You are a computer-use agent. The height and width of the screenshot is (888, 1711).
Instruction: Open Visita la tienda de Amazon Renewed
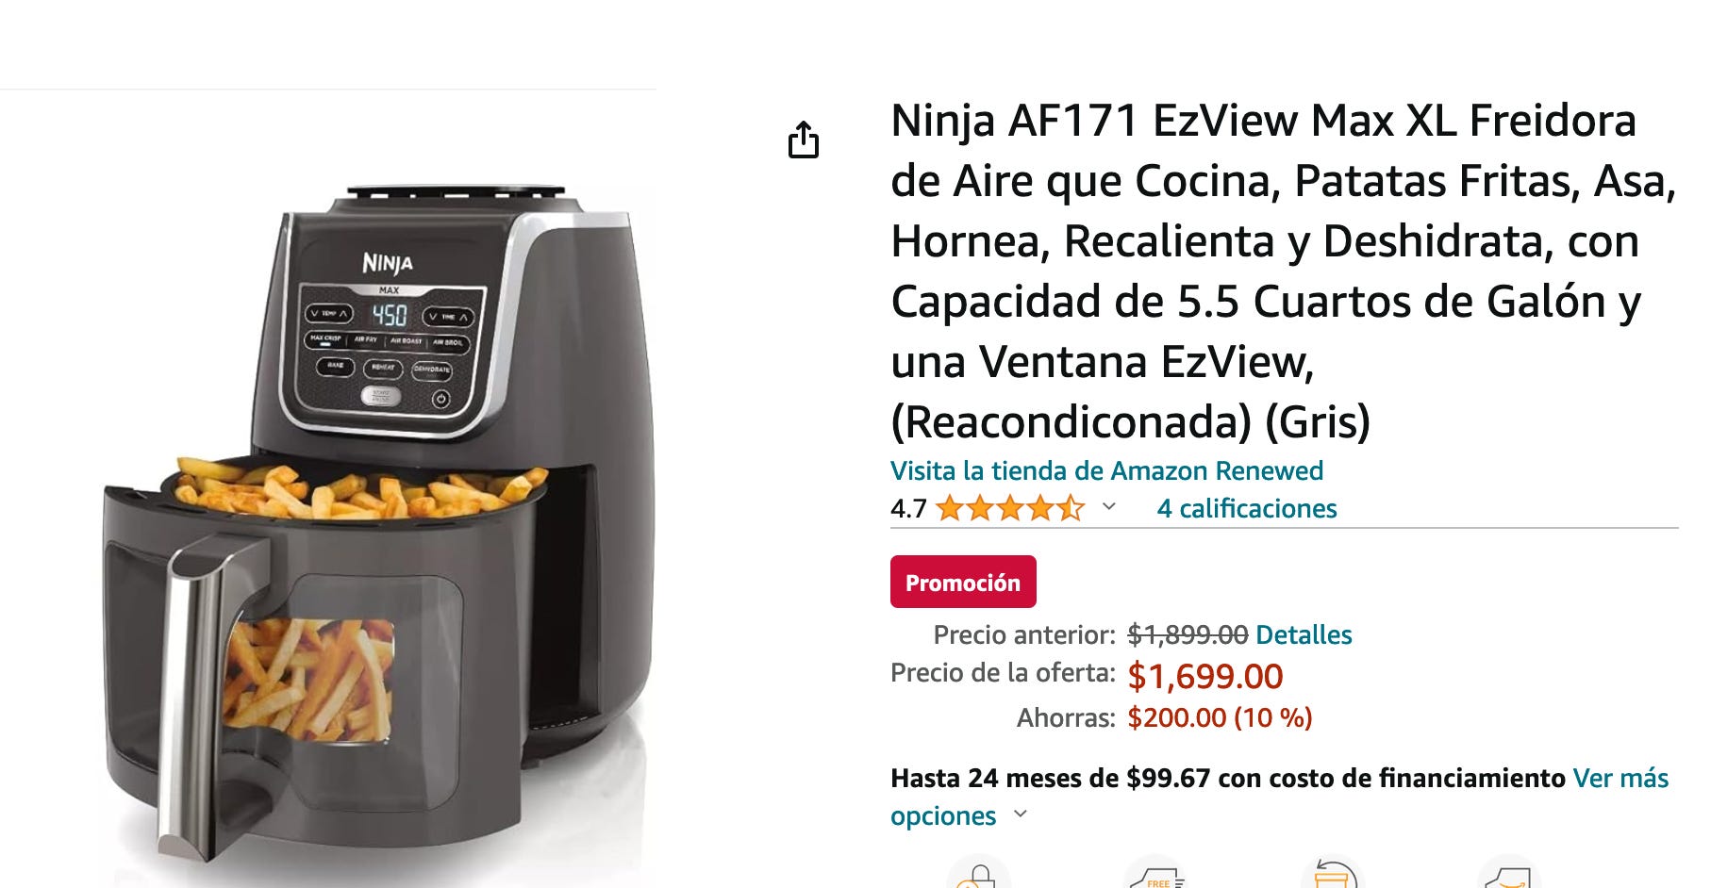(x=1106, y=470)
